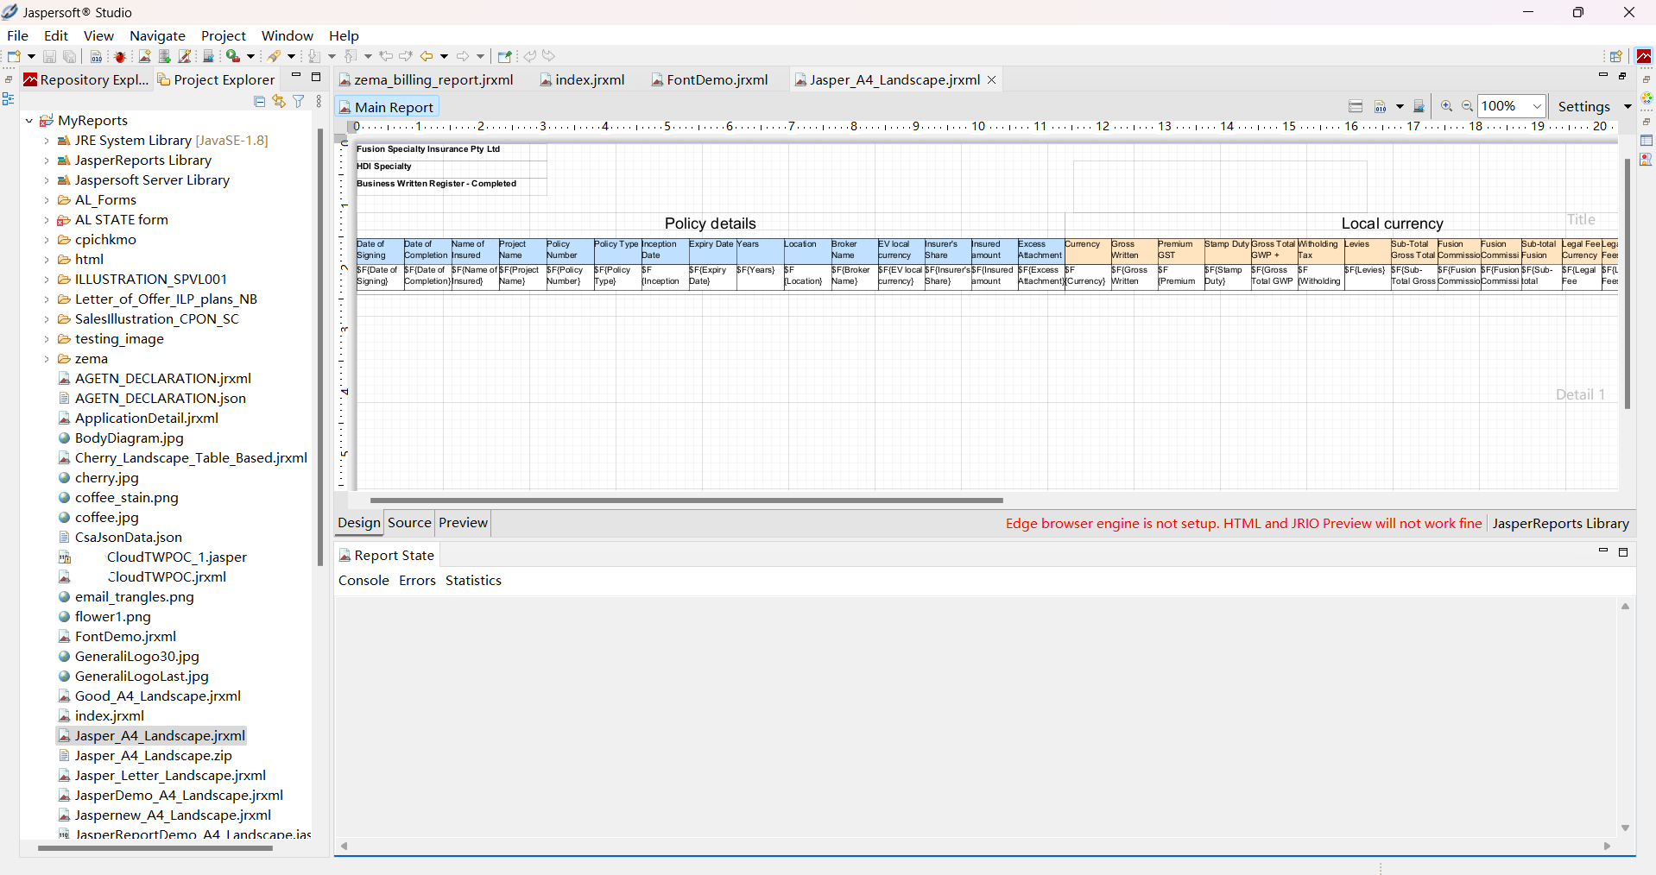The image size is (1656, 875).
Task: Click the Zoom Out magnifier icon
Action: [x=1467, y=106]
